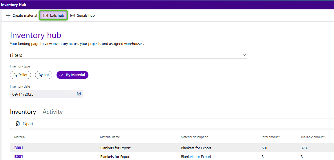Viewport: 334px width, 160px height.
Task: Open B001 material with total amount 501
Action: 19,148
